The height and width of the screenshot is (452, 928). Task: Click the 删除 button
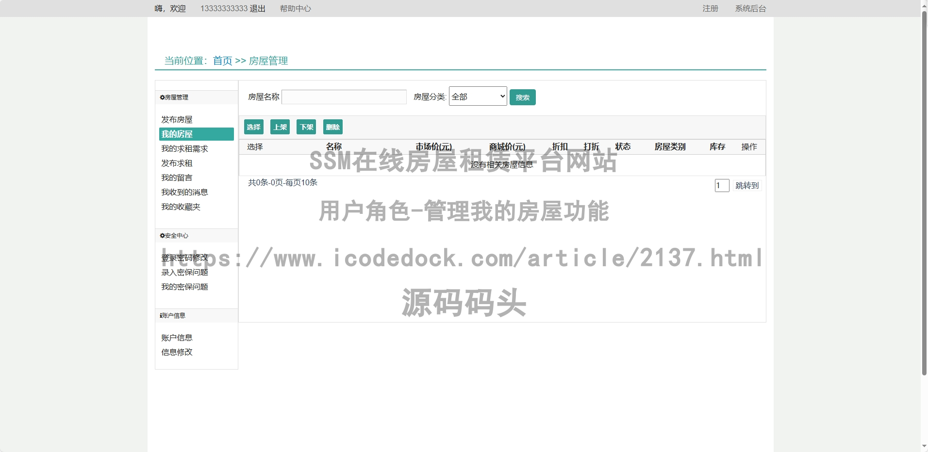click(x=333, y=127)
